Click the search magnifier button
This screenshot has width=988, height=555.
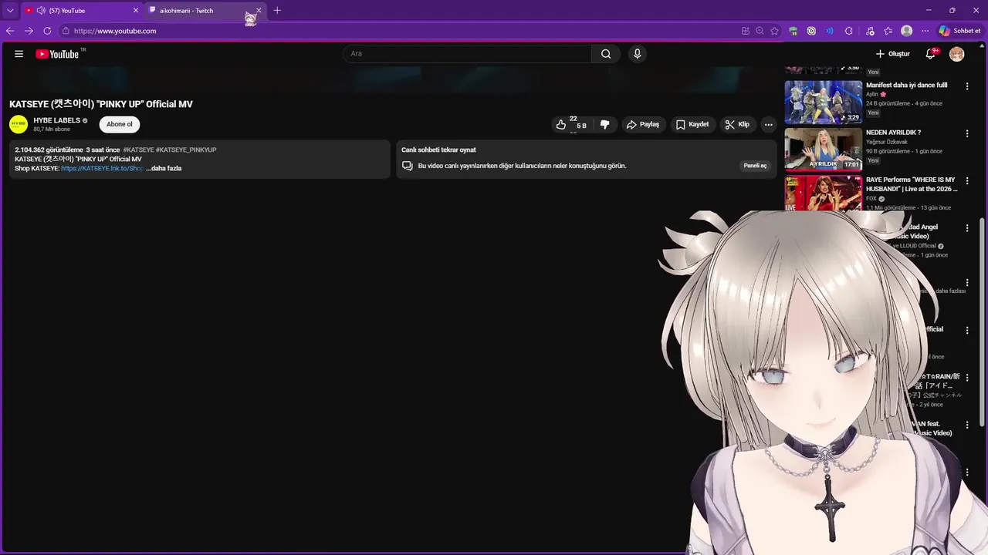click(x=606, y=54)
